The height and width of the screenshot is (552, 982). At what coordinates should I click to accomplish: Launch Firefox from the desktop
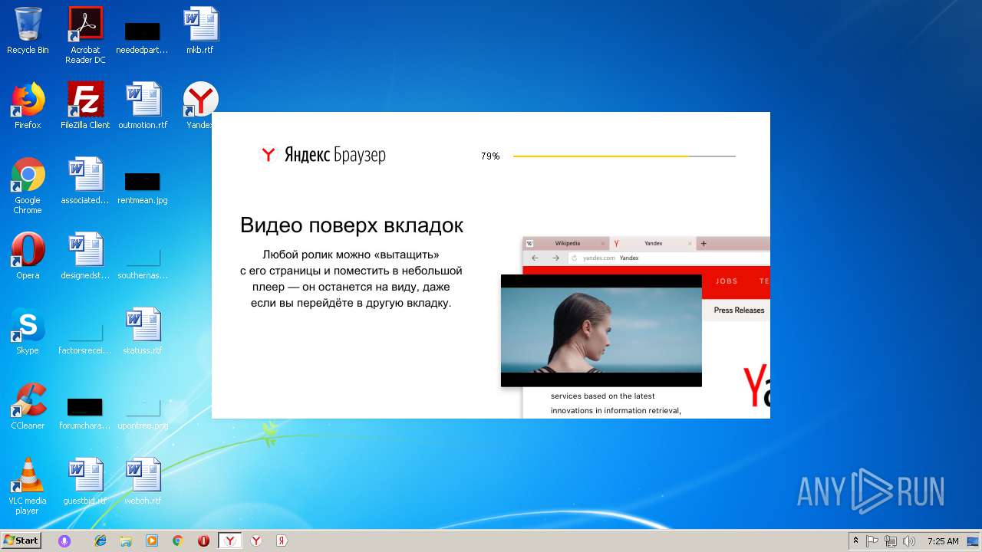(28, 106)
